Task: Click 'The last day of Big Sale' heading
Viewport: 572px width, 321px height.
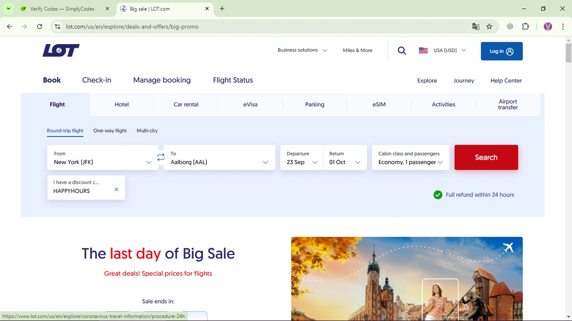Action: pos(158,254)
